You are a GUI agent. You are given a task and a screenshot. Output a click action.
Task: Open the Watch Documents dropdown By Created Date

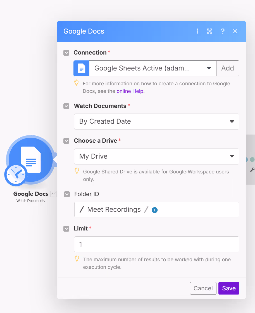(156, 122)
